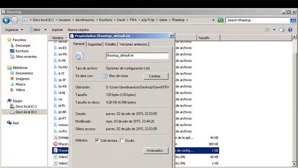This screenshot has width=298, height=168.
Task: Switch to Versiones anteriores tab
Action: pos(133,44)
